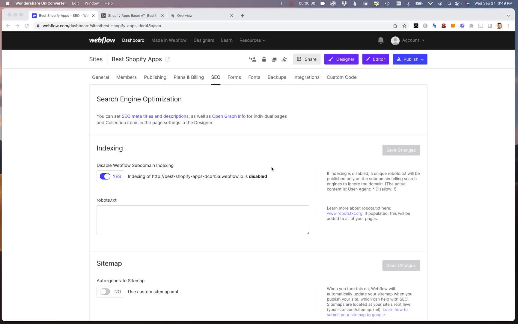Open the Window menu in menu bar
This screenshot has height=324, width=518.
point(91,3)
